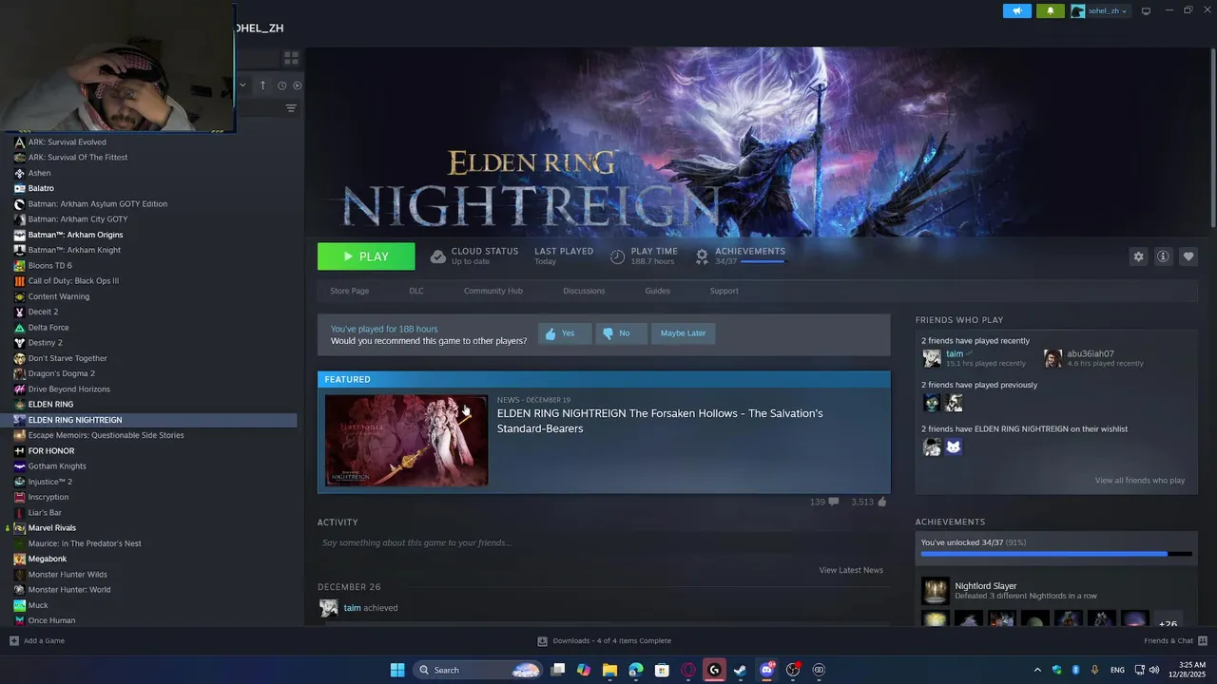Open Steam announcements megaphone button
Image resolution: width=1217 pixels, height=684 pixels.
point(1016,10)
